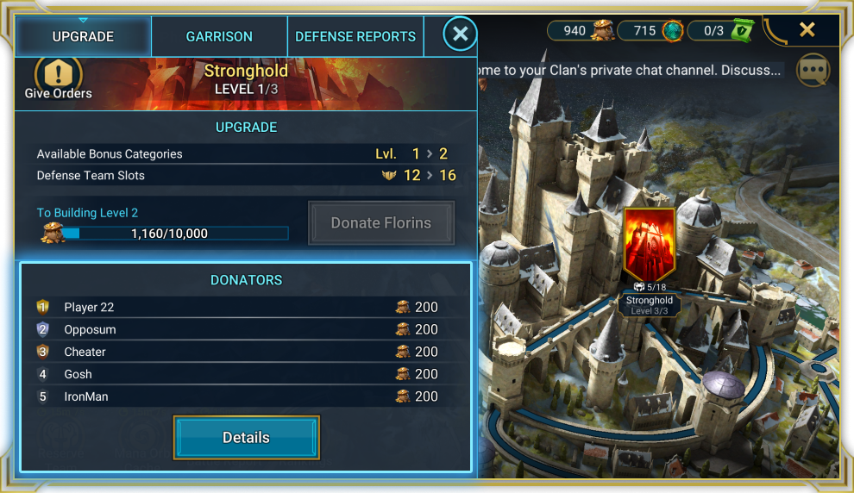Click the Defense Team Slots row
854x493 pixels.
(246, 175)
